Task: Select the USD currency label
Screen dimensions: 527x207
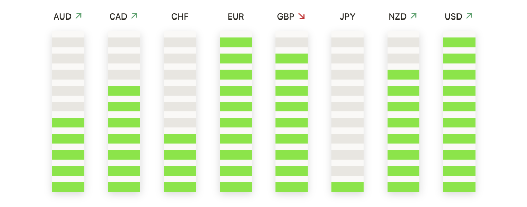Action: click(x=453, y=16)
